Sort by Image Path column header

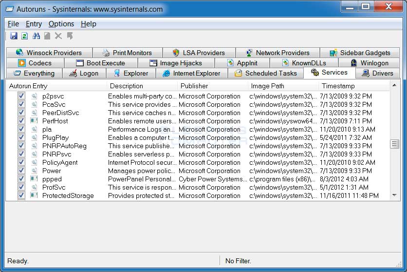[283, 86]
